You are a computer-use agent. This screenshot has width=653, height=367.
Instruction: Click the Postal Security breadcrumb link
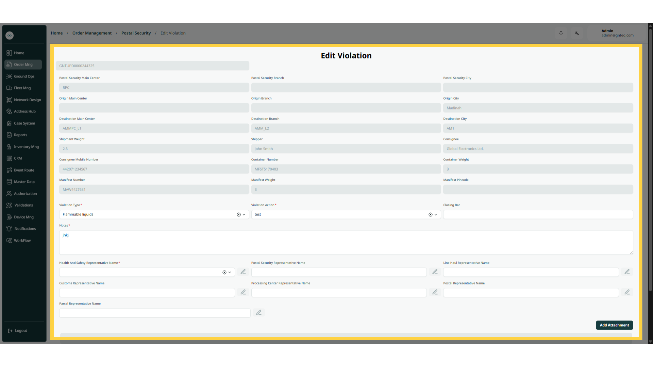pyautogui.click(x=136, y=33)
